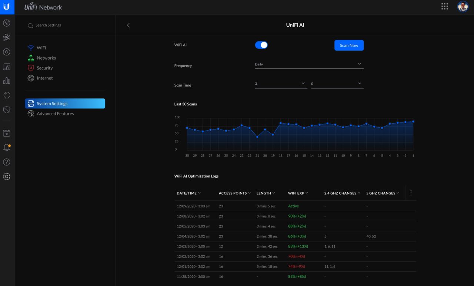Screen dimensions: 474x286
Task: Select the 12/08/2020 - 3:02 am log row
Action: 295,216
